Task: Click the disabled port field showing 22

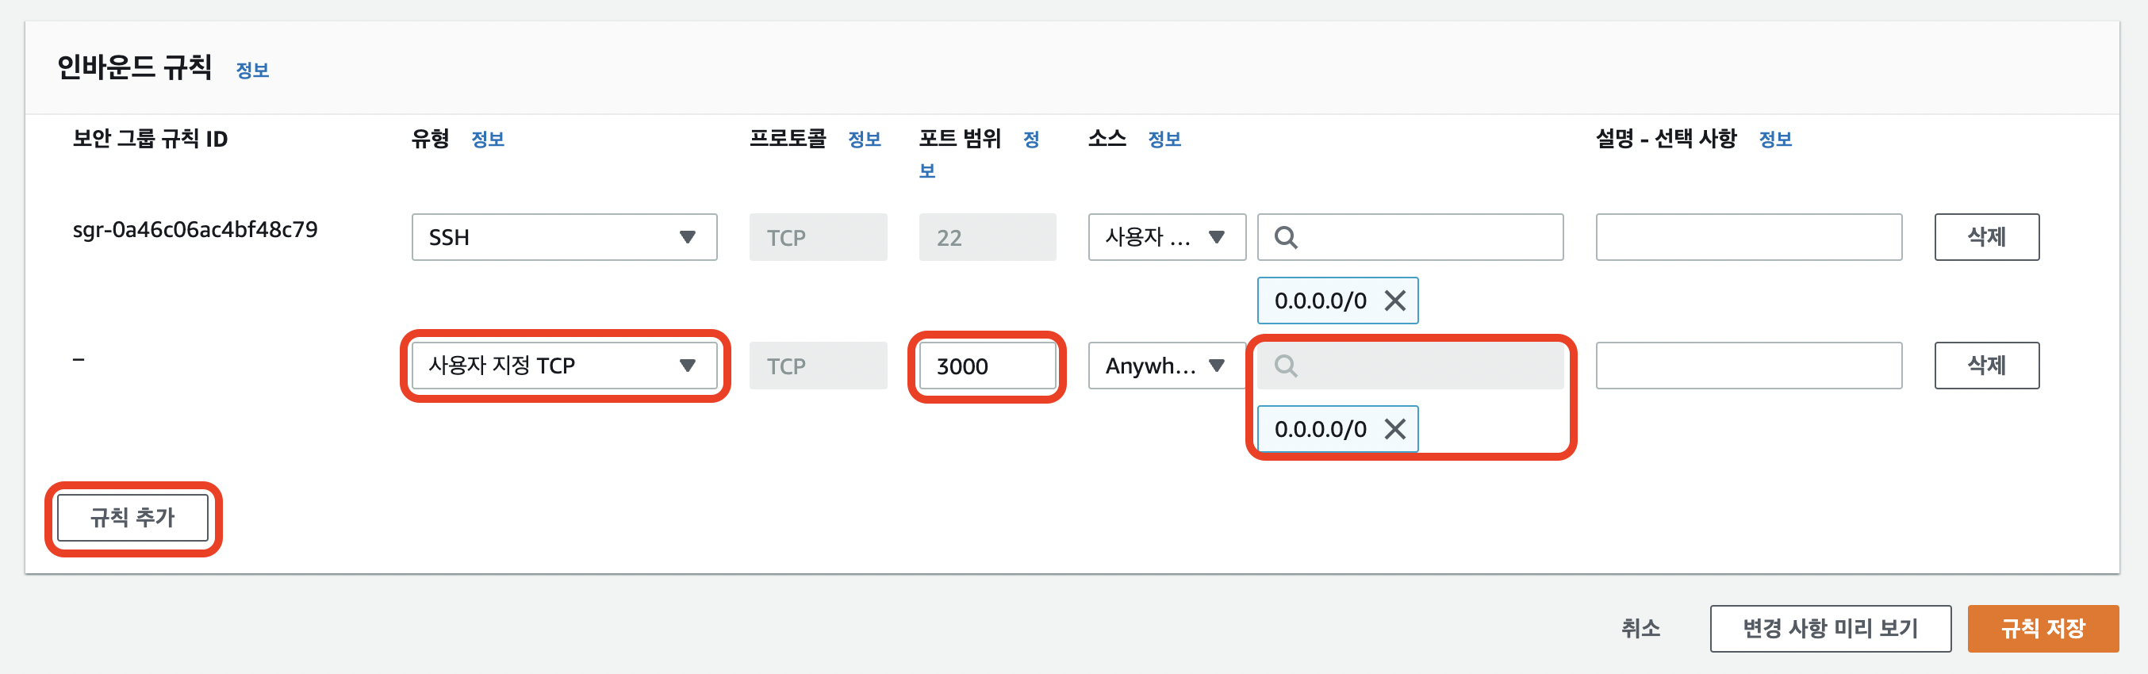Action: [988, 237]
